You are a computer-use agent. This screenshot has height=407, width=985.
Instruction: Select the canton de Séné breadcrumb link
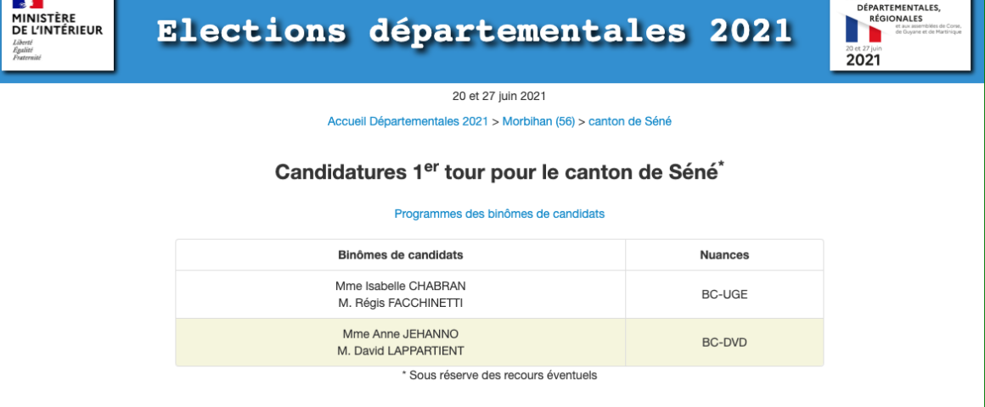click(x=630, y=121)
